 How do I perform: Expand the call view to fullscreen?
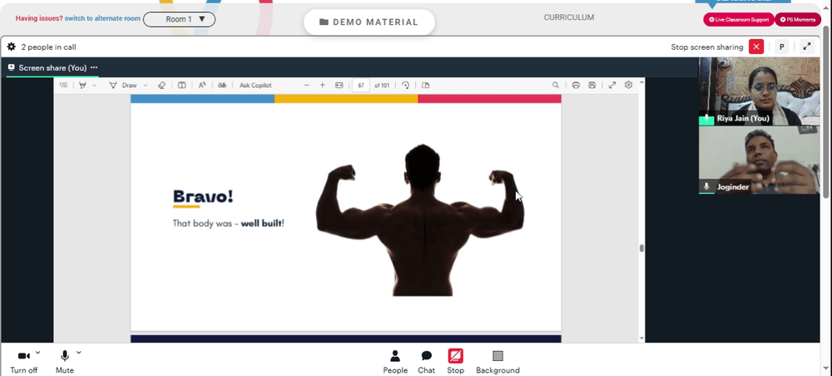coord(807,47)
